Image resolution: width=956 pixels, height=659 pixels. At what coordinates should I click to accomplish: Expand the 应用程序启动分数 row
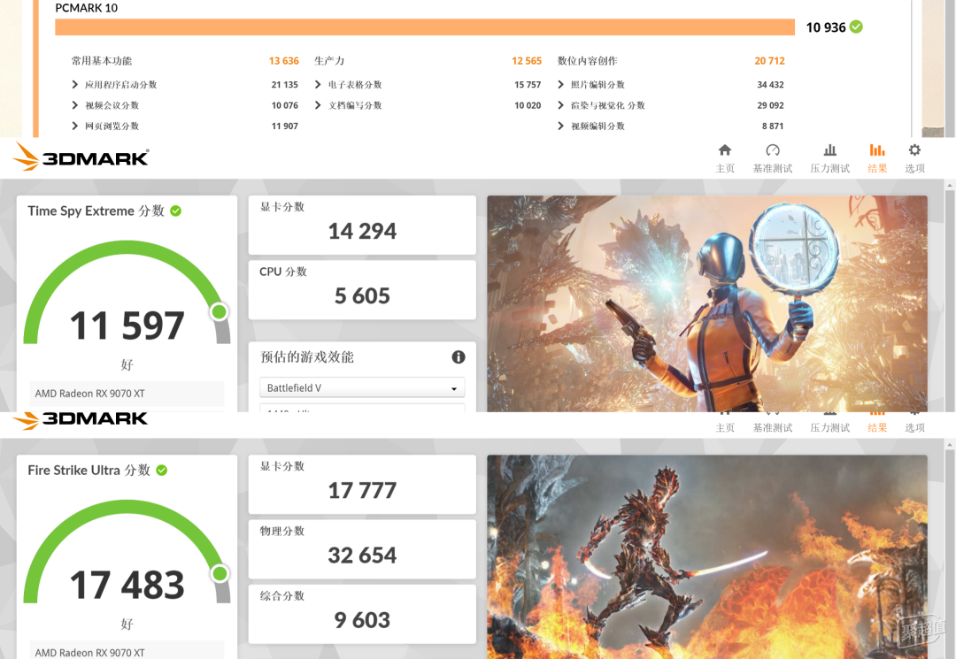(x=74, y=84)
